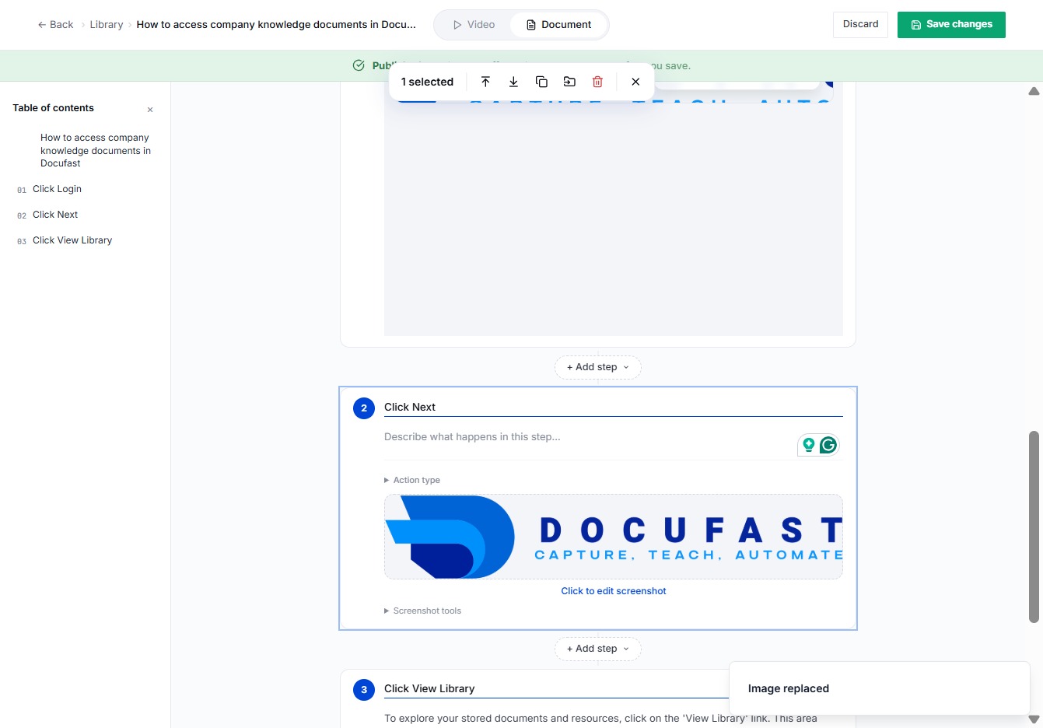The image size is (1043, 728).
Task: Click the green check icon in banner
Action: [x=359, y=65]
